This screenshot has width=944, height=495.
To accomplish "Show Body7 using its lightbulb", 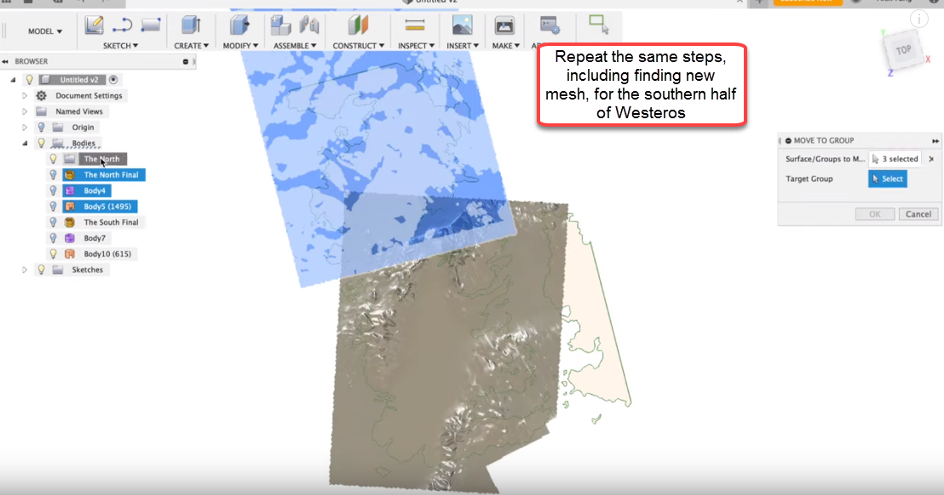I will [53, 238].
